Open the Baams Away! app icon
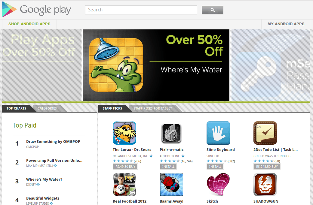The image size is (313, 205). pos(171,185)
